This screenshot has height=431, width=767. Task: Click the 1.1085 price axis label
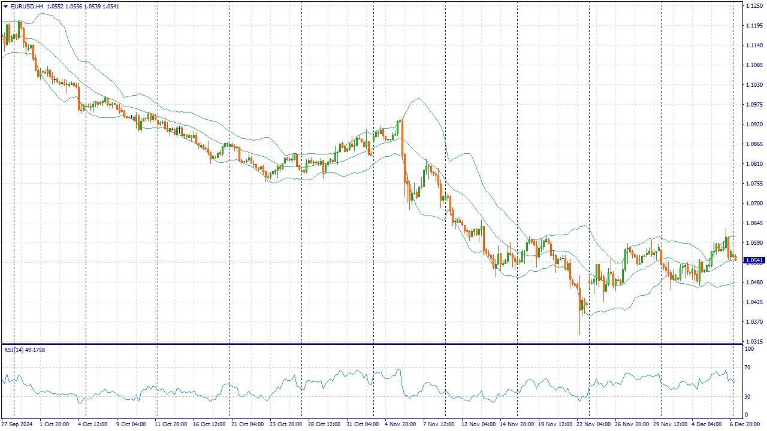tap(754, 65)
